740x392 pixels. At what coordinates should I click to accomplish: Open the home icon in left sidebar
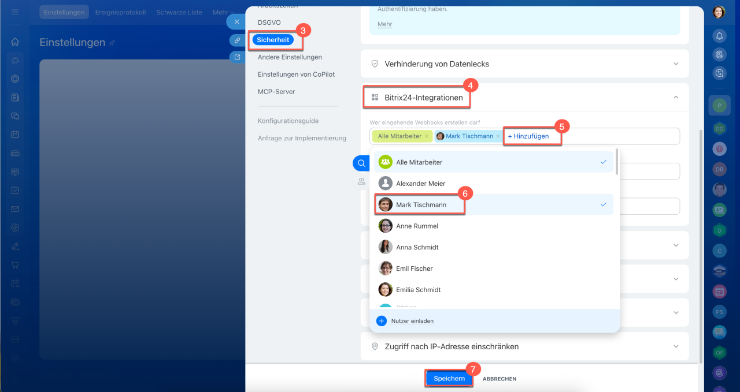click(15, 42)
